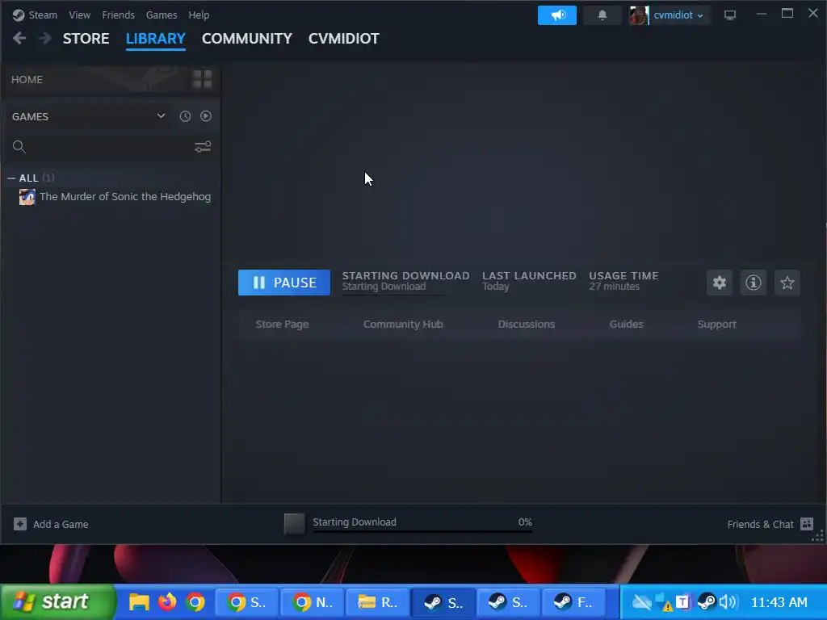827x620 pixels.
Task: Click the plus icon beside Add a Game
Action: [20, 524]
